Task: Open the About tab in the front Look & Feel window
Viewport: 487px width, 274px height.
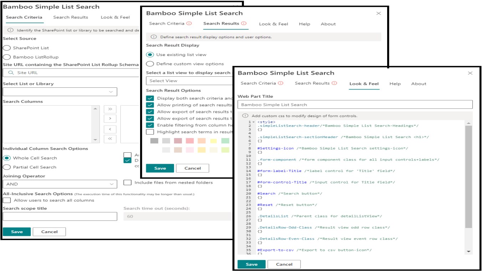Action: (419, 83)
